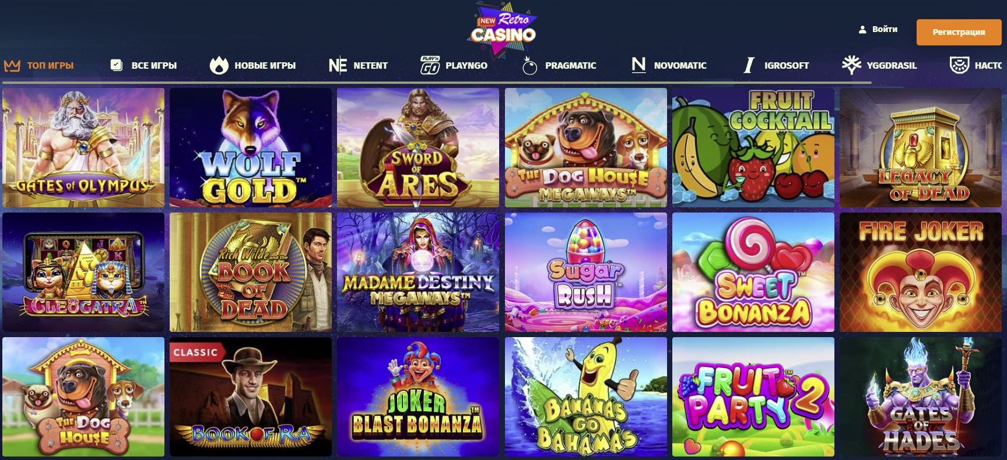Open the Gates of Olympus game

coord(83,147)
